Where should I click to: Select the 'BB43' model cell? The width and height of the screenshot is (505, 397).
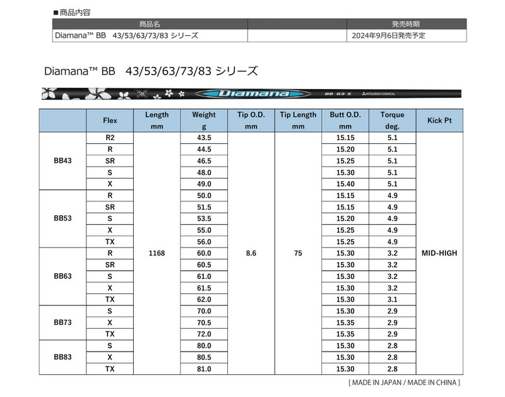click(62, 161)
